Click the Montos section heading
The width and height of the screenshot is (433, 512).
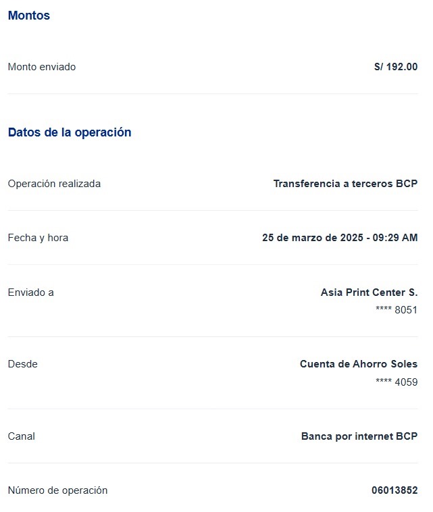click(x=29, y=16)
